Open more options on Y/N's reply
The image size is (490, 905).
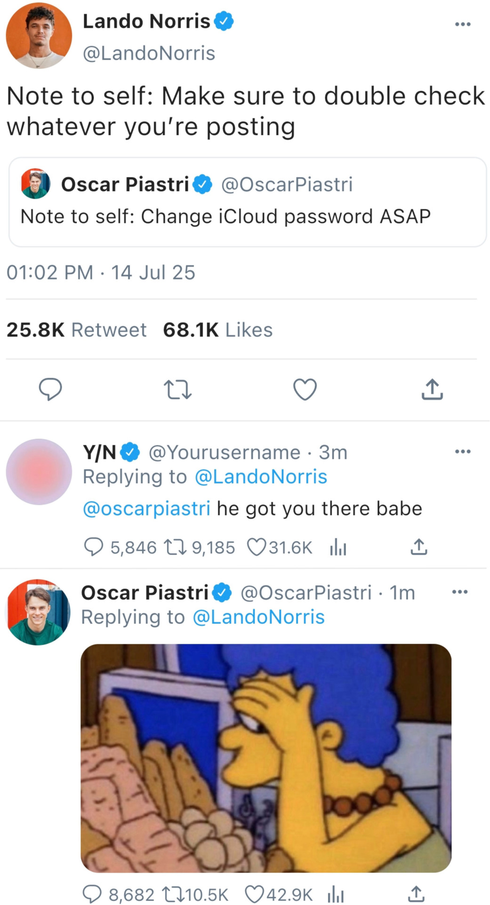[463, 452]
